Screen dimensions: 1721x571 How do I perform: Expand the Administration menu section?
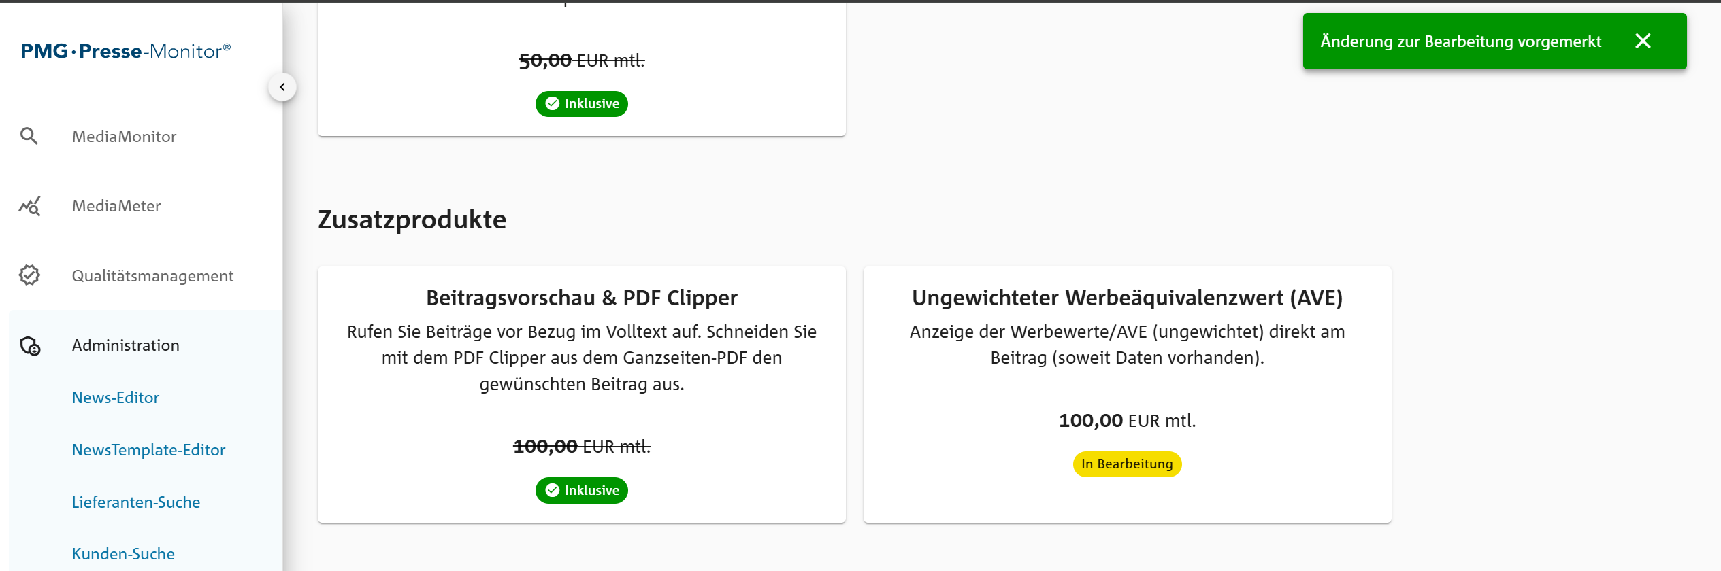pos(126,345)
